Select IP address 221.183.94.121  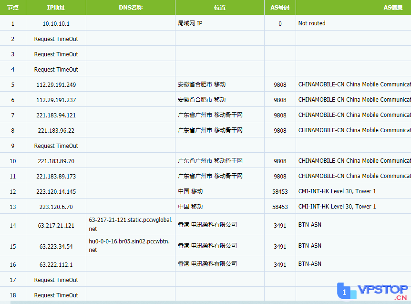56,115
